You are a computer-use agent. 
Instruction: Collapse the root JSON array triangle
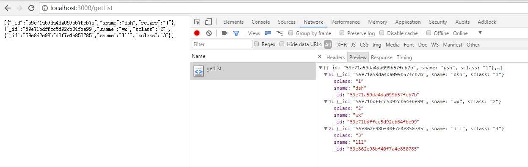click(321, 68)
